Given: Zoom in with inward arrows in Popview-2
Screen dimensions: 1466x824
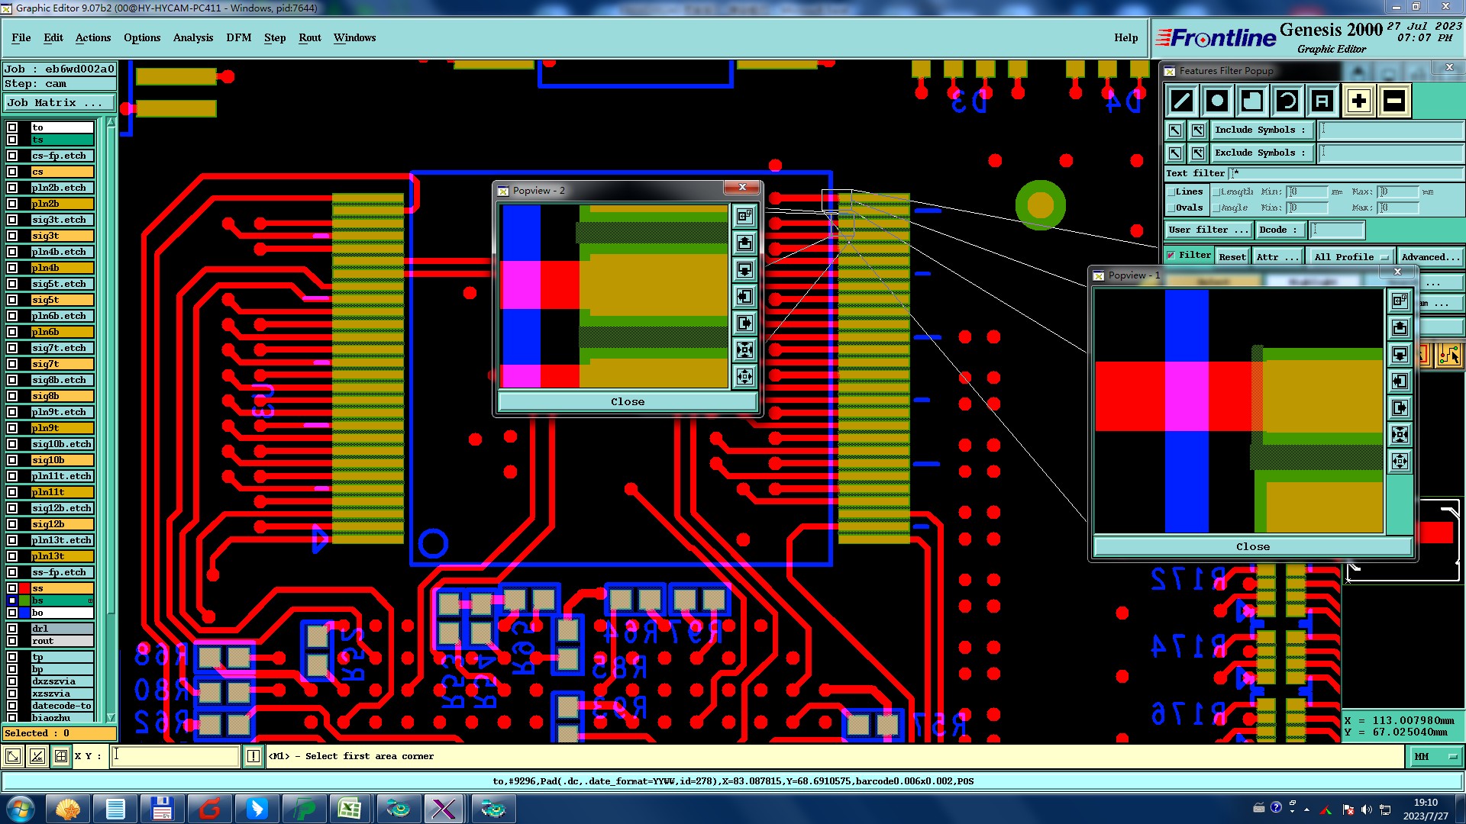Looking at the screenshot, I should [x=744, y=350].
